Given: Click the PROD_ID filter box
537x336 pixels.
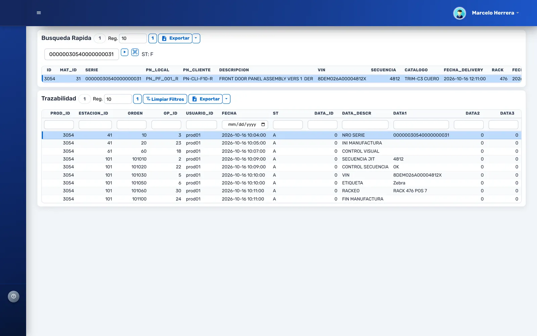Looking at the screenshot, I should pos(59,125).
